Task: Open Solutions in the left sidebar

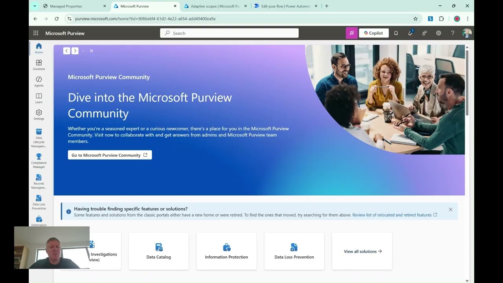Action: click(x=39, y=65)
